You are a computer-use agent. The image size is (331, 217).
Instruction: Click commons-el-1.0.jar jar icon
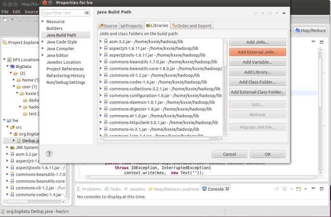pyautogui.click(x=106, y=116)
